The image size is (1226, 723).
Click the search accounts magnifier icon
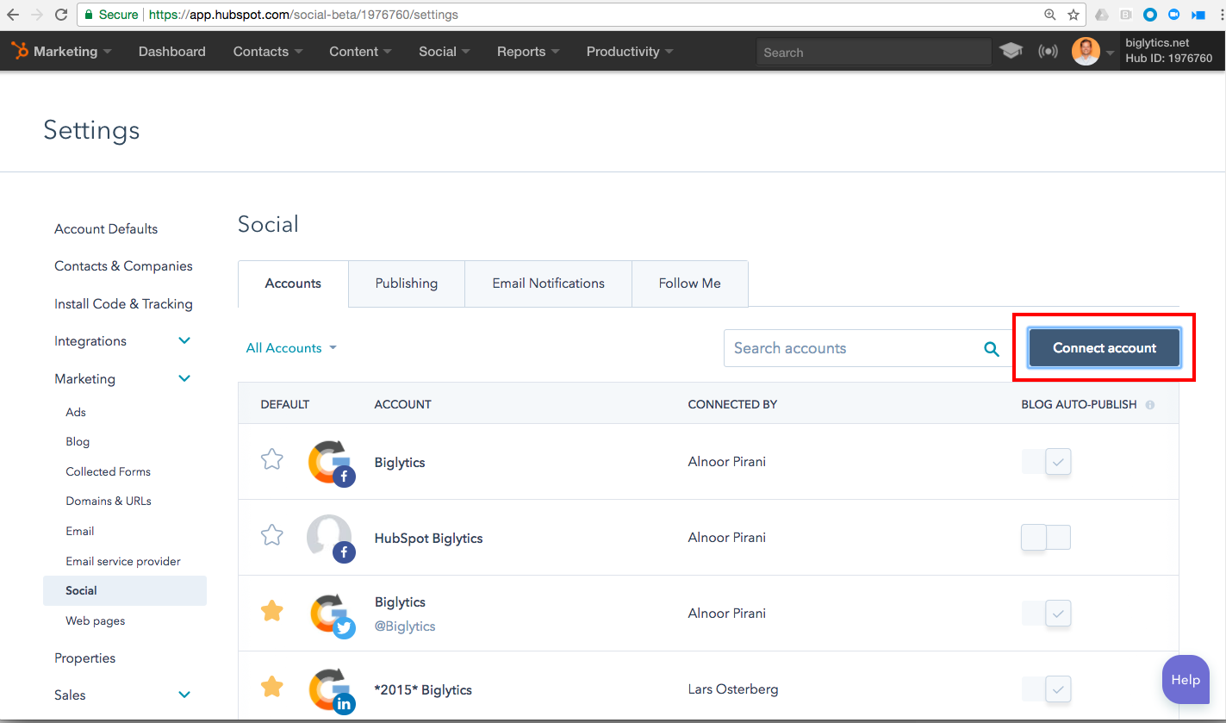[992, 349]
